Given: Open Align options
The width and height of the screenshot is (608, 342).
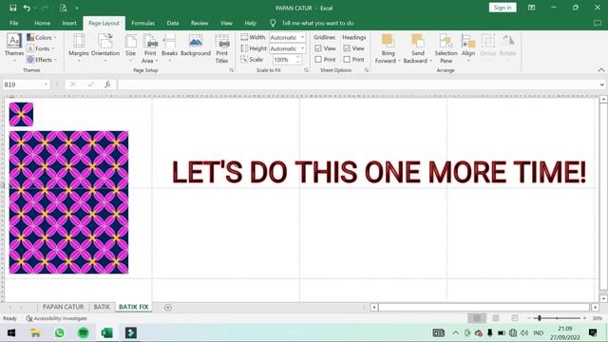Looking at the screenshot, I should click(x=468, y=48).
